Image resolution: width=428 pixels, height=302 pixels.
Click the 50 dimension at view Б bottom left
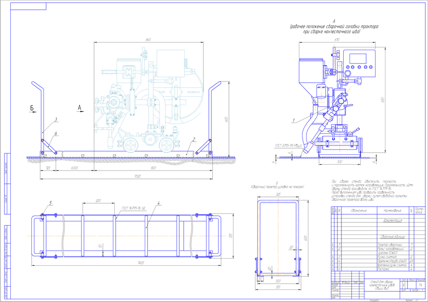[x=260, y=279]
